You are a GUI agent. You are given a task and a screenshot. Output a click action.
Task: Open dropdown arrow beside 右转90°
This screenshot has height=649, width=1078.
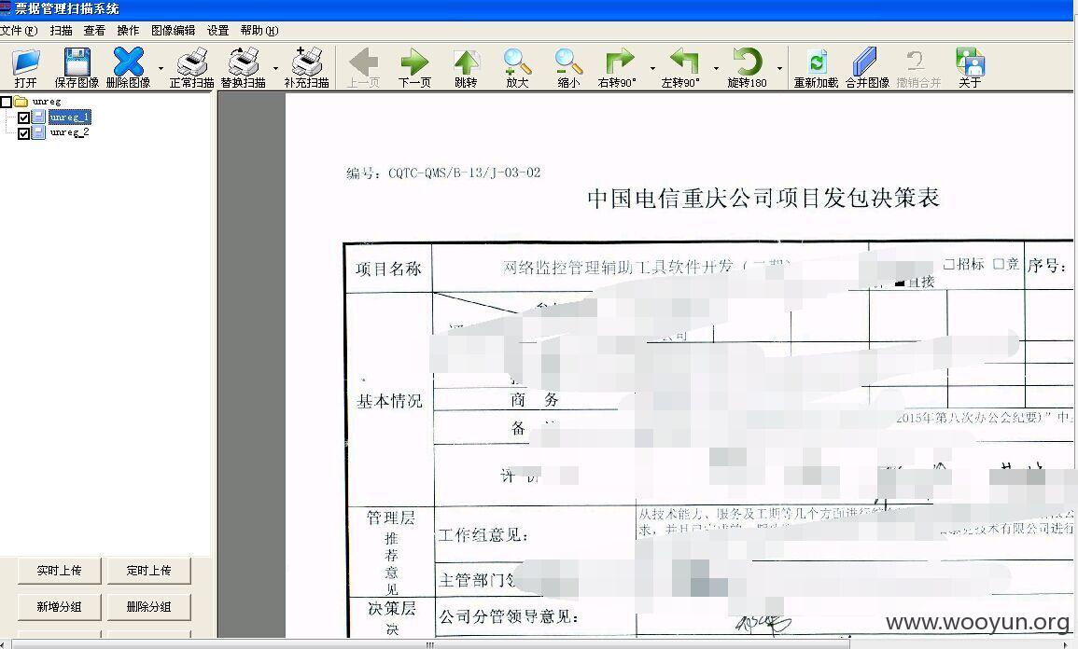coord(652,68)
